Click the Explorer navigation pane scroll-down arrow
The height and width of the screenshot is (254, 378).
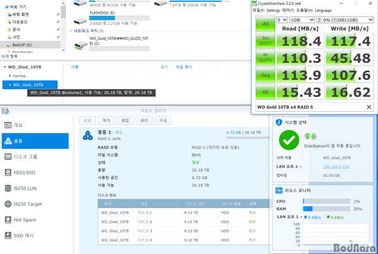pos(63,50)
